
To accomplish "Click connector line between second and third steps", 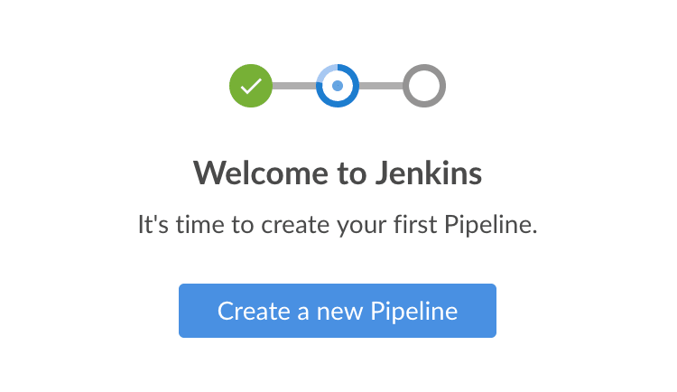I will click(381, 86).
